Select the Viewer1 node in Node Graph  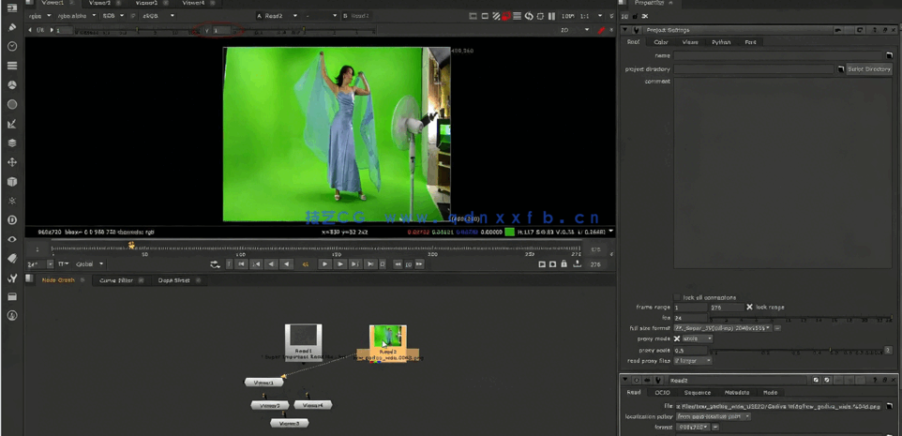[264, 382]
